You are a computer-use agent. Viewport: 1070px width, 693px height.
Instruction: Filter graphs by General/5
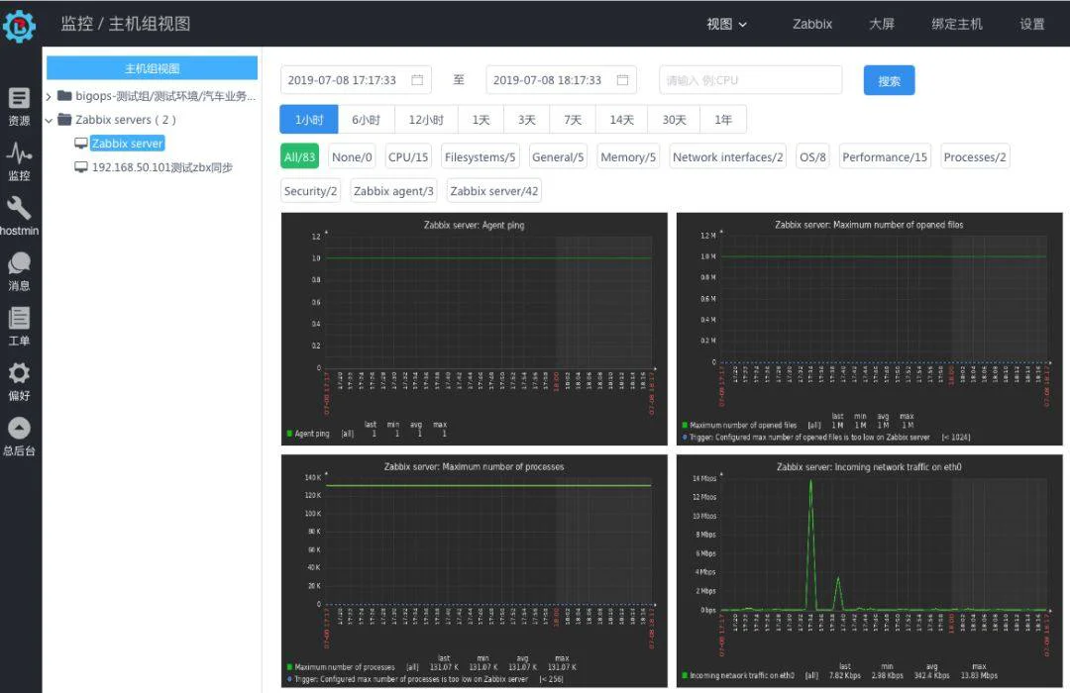558,156
